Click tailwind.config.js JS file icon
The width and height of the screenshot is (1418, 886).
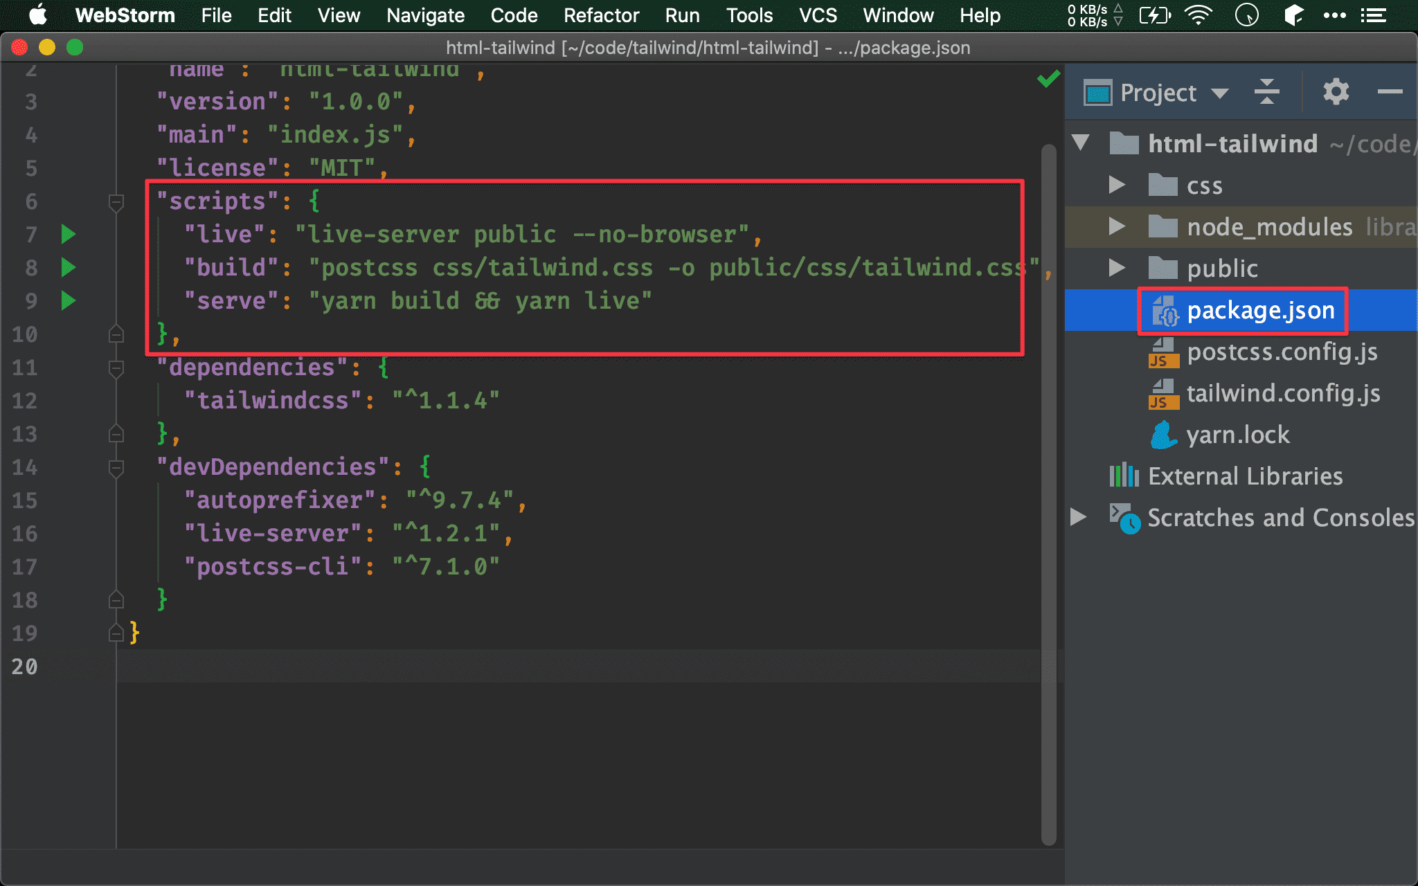point(1164,394)
